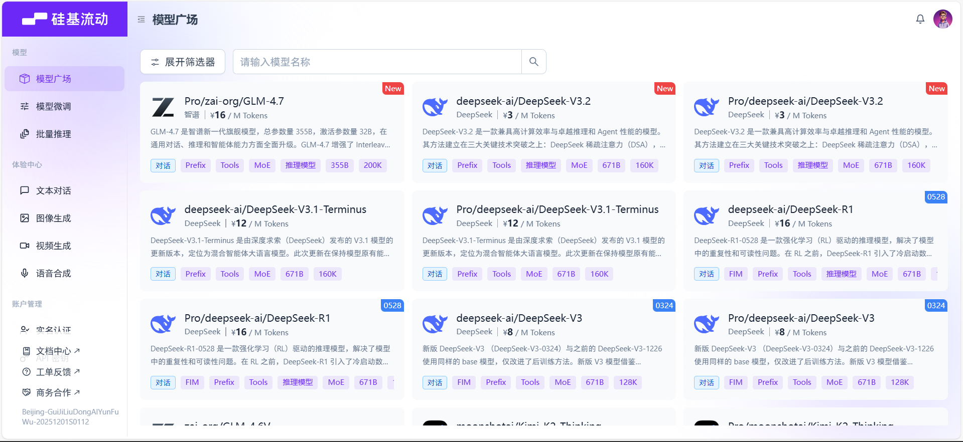Click 推理模型 tag on GLM-4.7 card

[x=301, y=165]
